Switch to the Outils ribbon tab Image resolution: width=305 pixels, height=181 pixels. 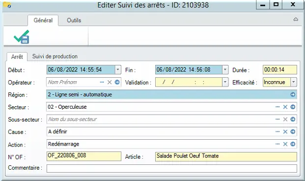74,20
